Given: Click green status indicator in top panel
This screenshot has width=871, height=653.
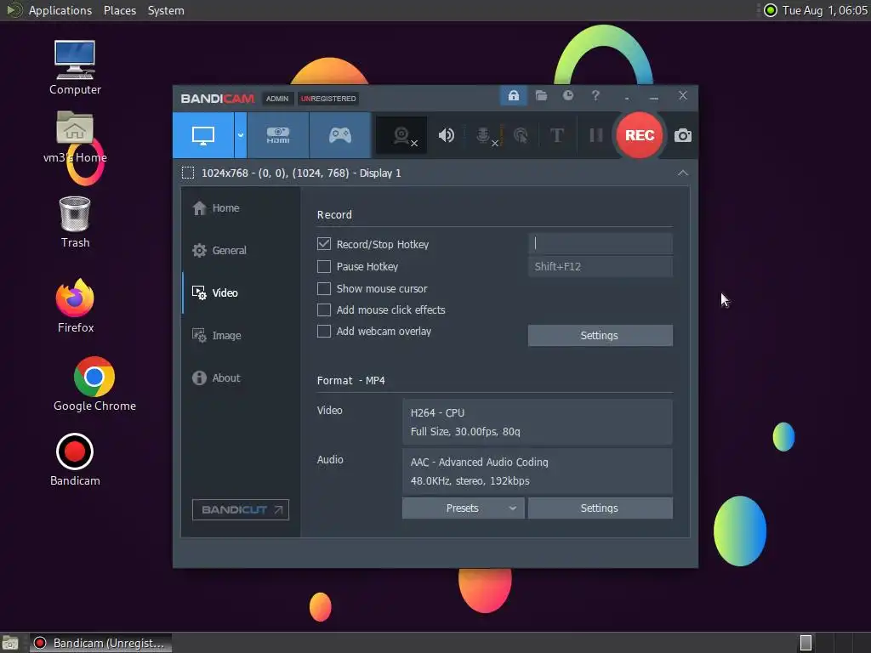Looking at the screenshot, I should click(770, 10).
